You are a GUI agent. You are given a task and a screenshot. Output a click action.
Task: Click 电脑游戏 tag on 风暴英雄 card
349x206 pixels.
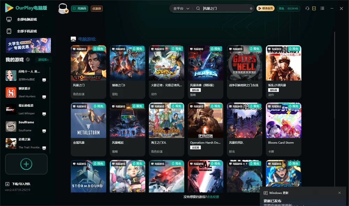196,49
